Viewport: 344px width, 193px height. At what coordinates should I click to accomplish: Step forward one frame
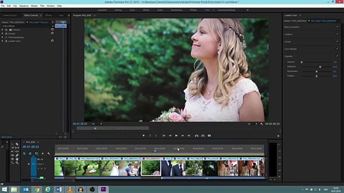[x=182, y=136]
